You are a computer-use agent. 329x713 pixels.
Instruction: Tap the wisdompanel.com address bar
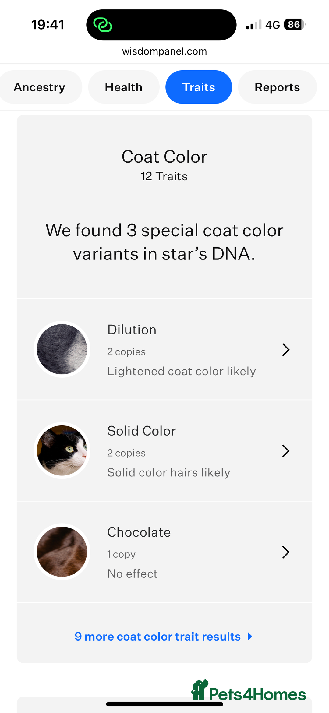(x=164, y=51)
